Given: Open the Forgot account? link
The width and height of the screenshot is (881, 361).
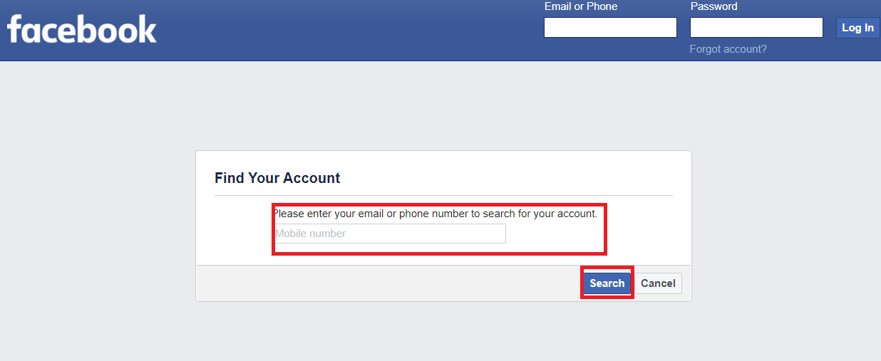Looking at the screenshot, I should tap(728, 49).
